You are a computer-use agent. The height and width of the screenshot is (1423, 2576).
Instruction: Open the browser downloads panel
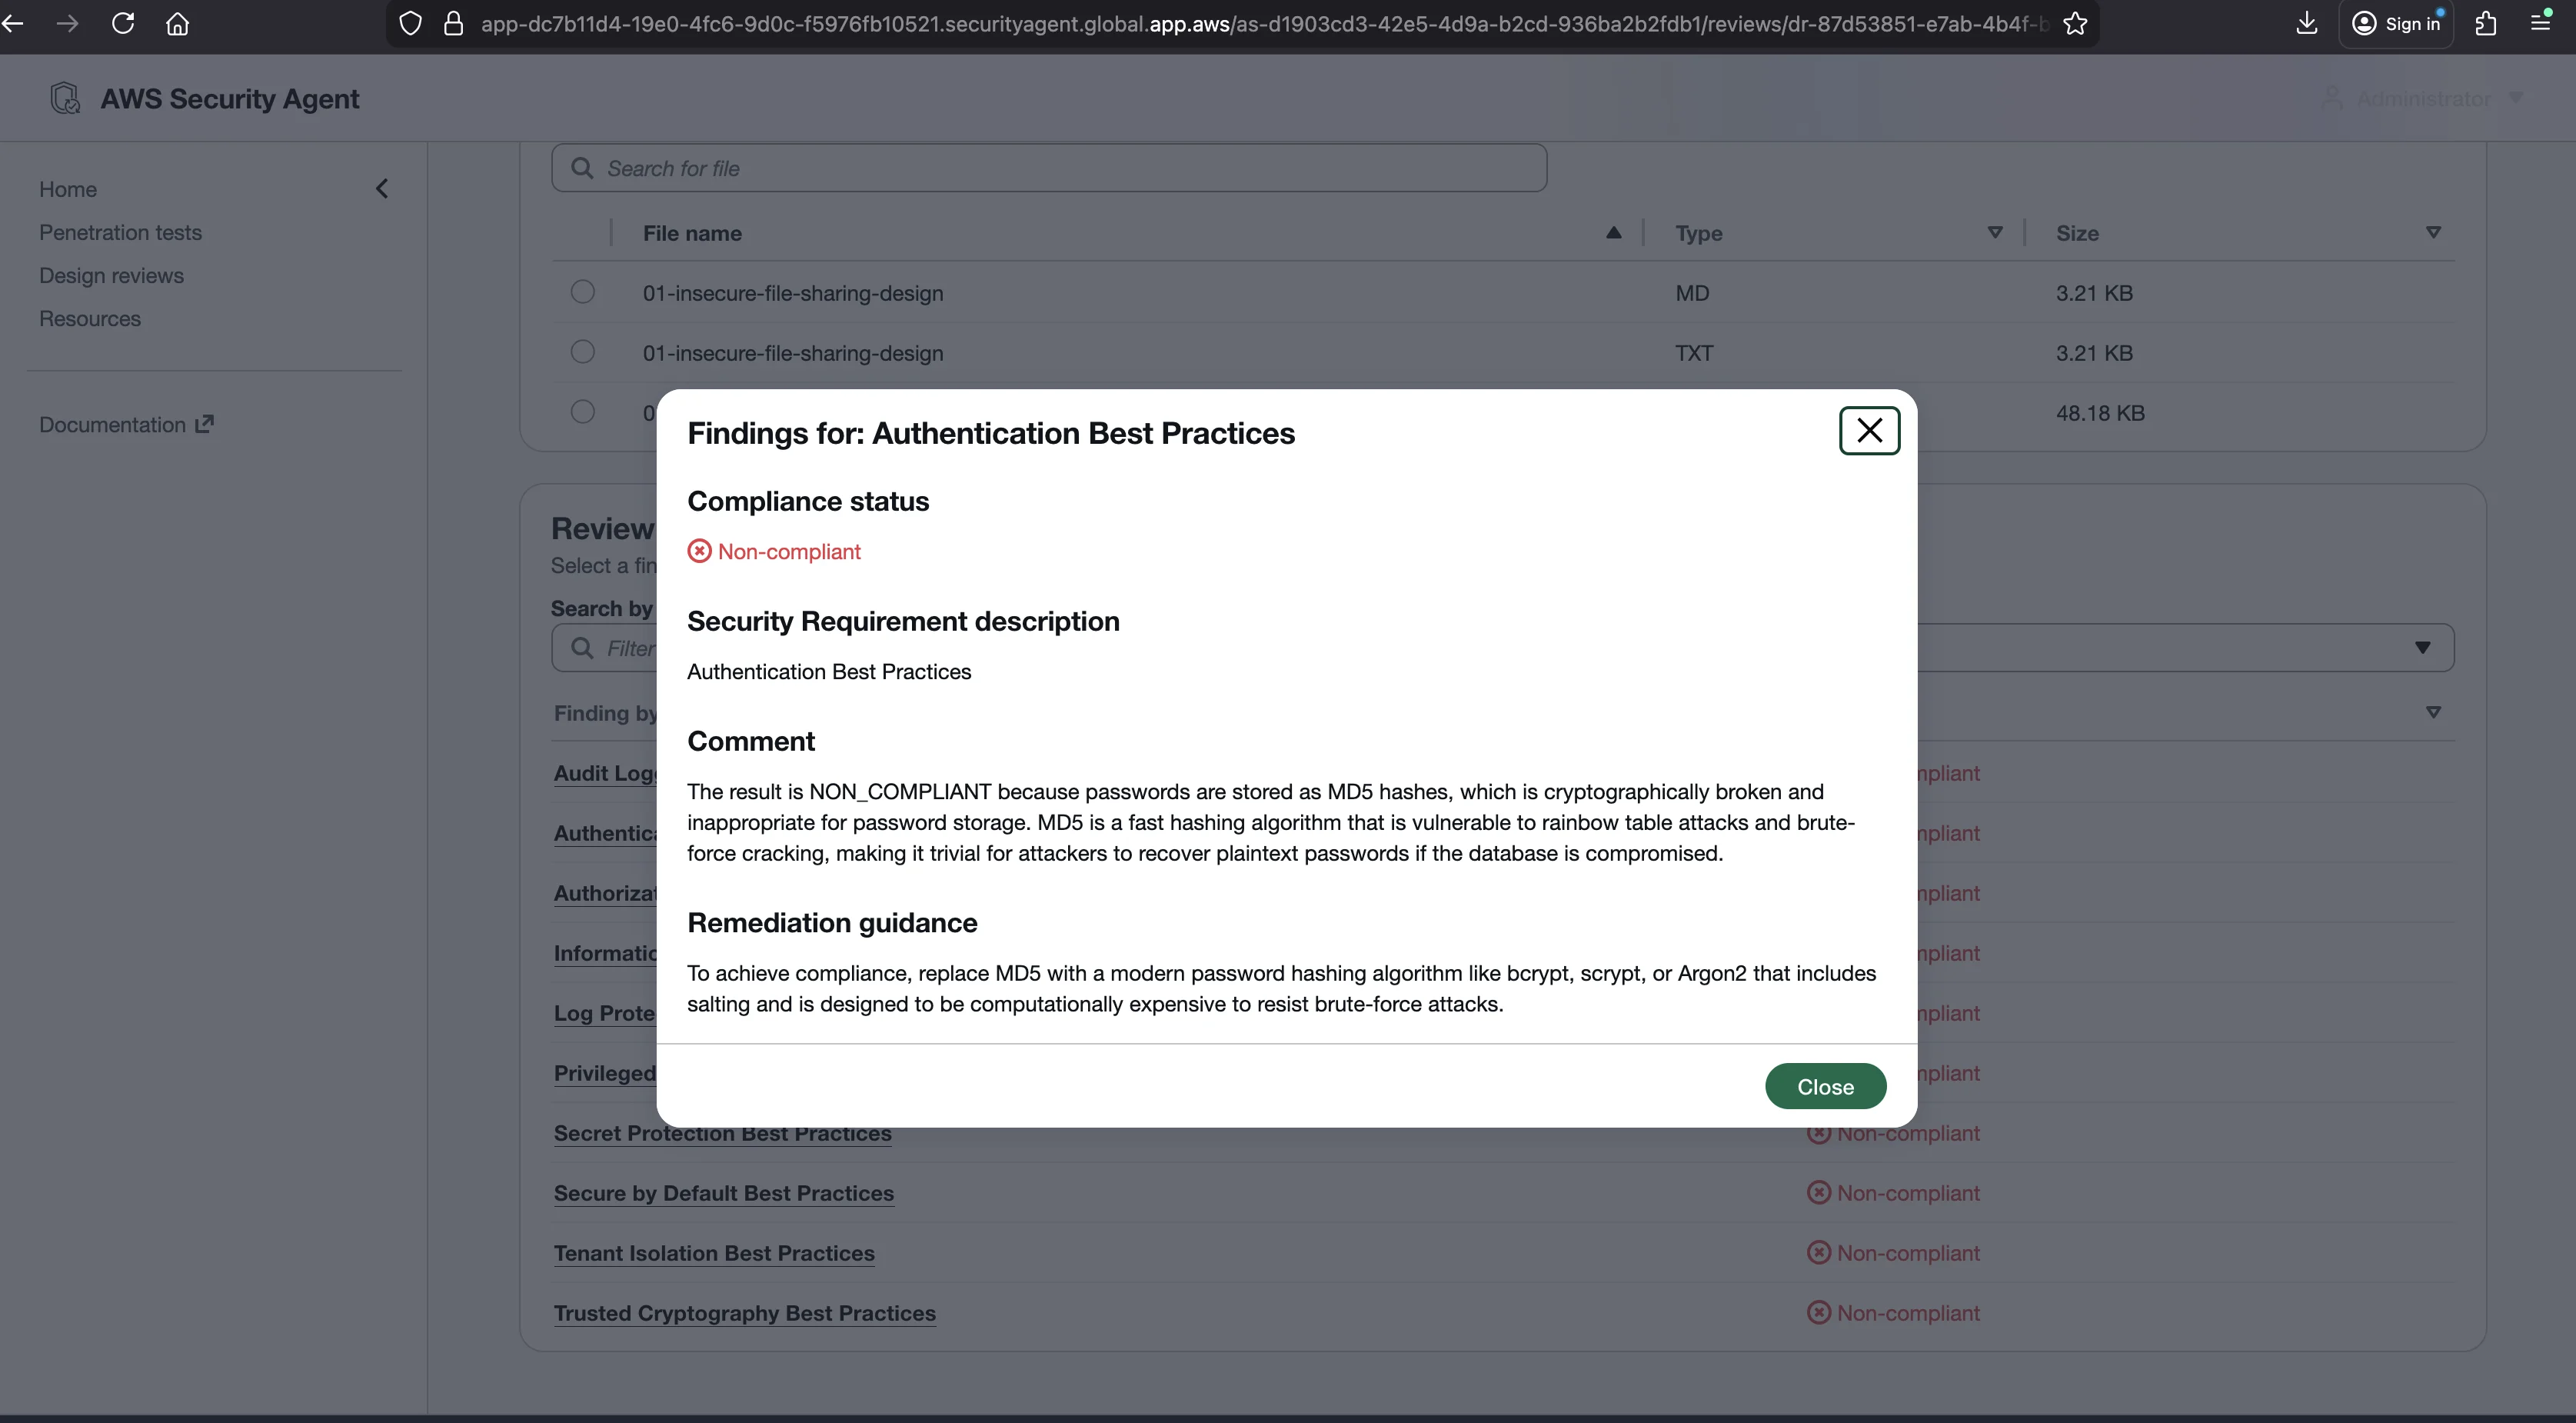pos(2306,23)
